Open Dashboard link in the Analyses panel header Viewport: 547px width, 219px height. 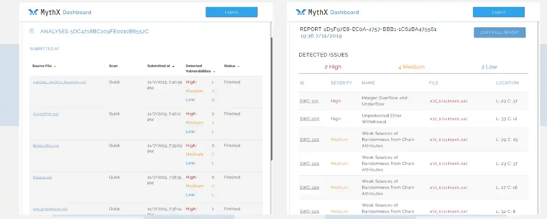[x=77, y=13]
